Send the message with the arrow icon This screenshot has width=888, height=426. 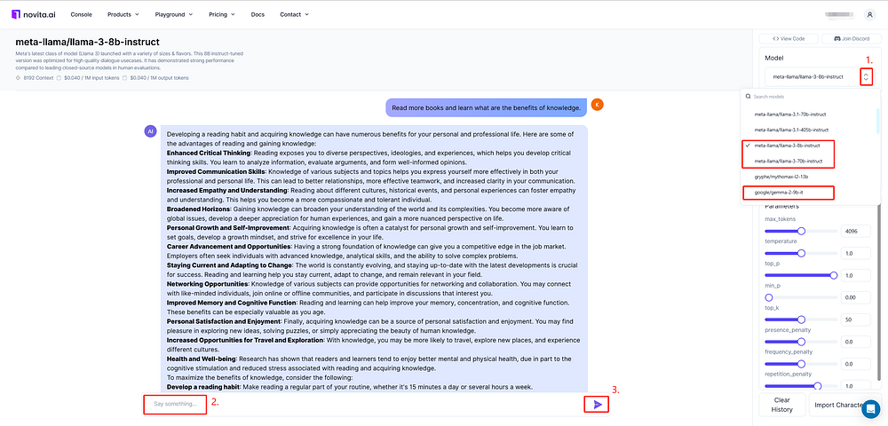[598, 404]
